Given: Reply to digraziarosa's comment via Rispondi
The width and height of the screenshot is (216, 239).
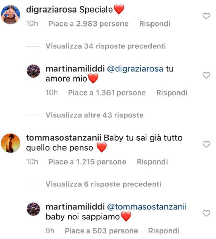Looking at the screenshot, I should (x=155, y=23).
